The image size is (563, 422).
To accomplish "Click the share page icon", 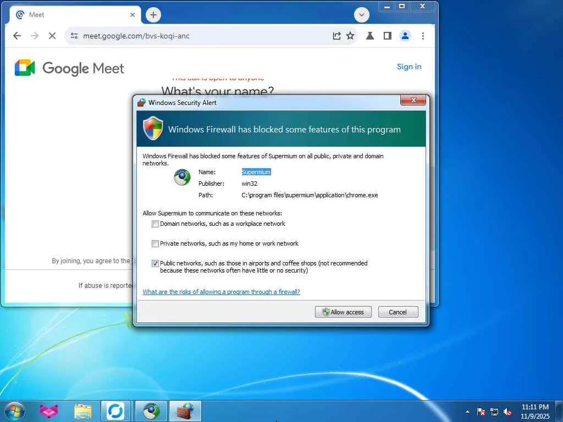I will pos(336,36).
